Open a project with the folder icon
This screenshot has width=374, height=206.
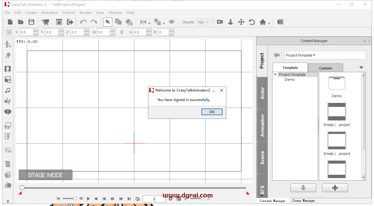click(x=21, y=22)
